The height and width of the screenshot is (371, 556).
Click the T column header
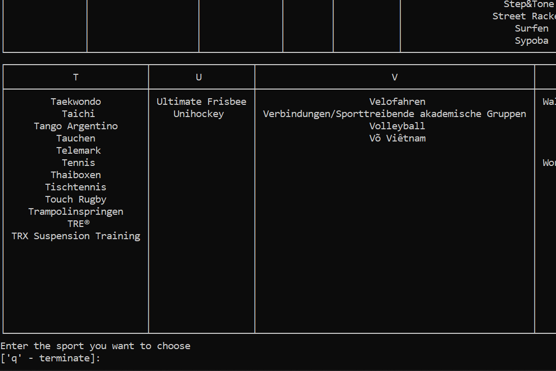pyautogui.click(x=75, y=77)
